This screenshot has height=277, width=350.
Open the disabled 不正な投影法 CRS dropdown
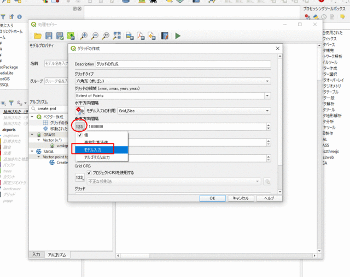174,182
